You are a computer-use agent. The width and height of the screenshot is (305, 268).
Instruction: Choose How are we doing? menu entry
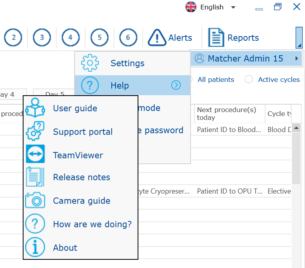coord(92,224)
